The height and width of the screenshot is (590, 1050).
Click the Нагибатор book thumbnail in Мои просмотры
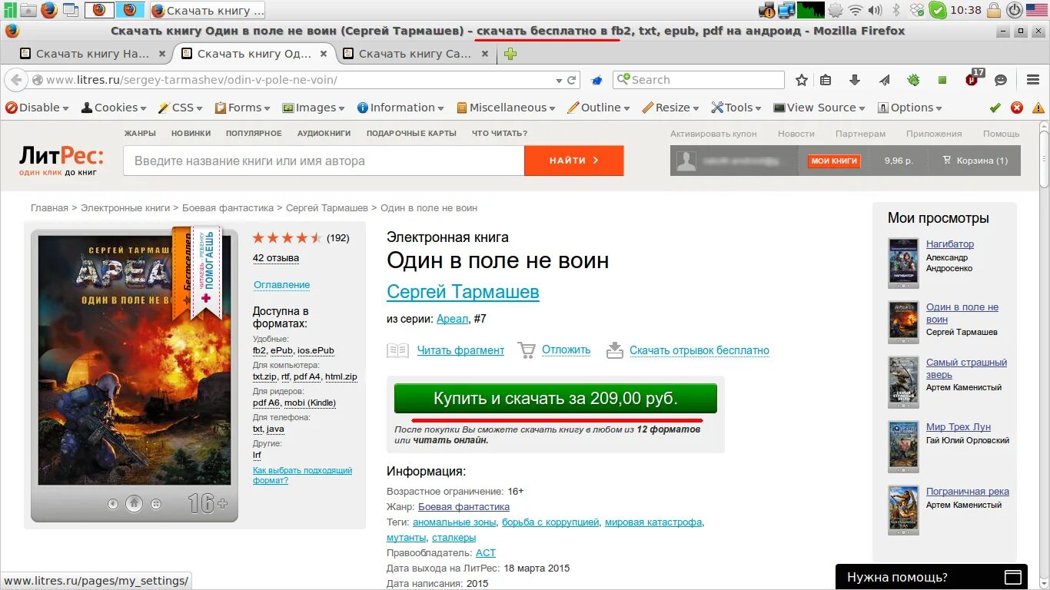903,263
